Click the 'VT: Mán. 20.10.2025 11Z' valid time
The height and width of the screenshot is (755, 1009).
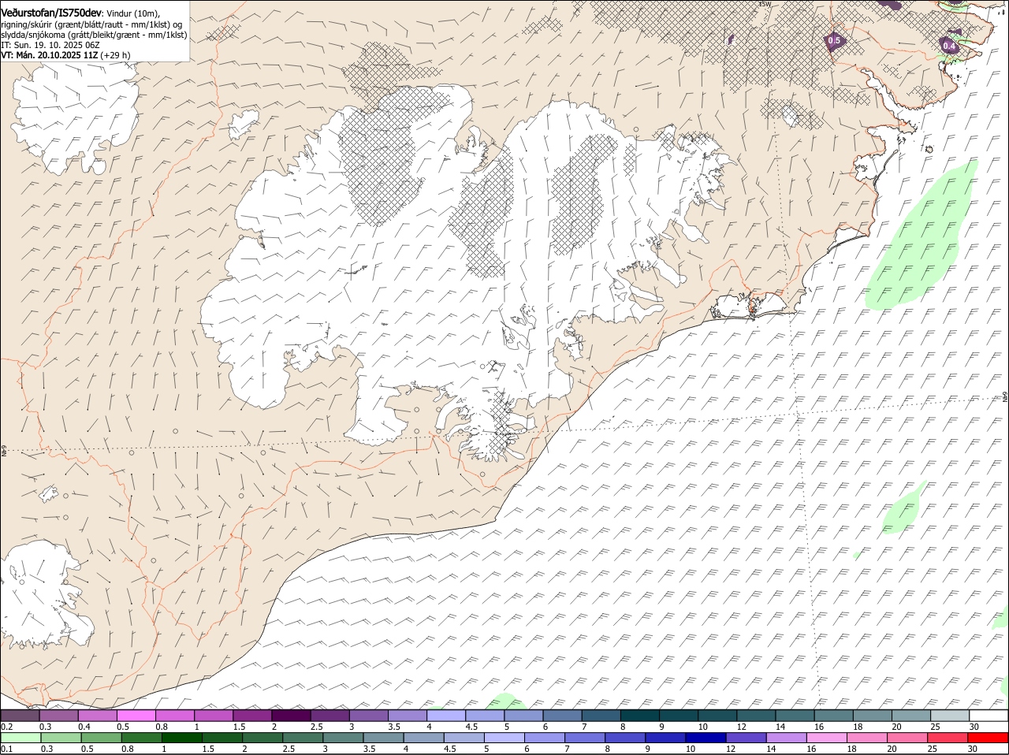click(x=49, y=55)
